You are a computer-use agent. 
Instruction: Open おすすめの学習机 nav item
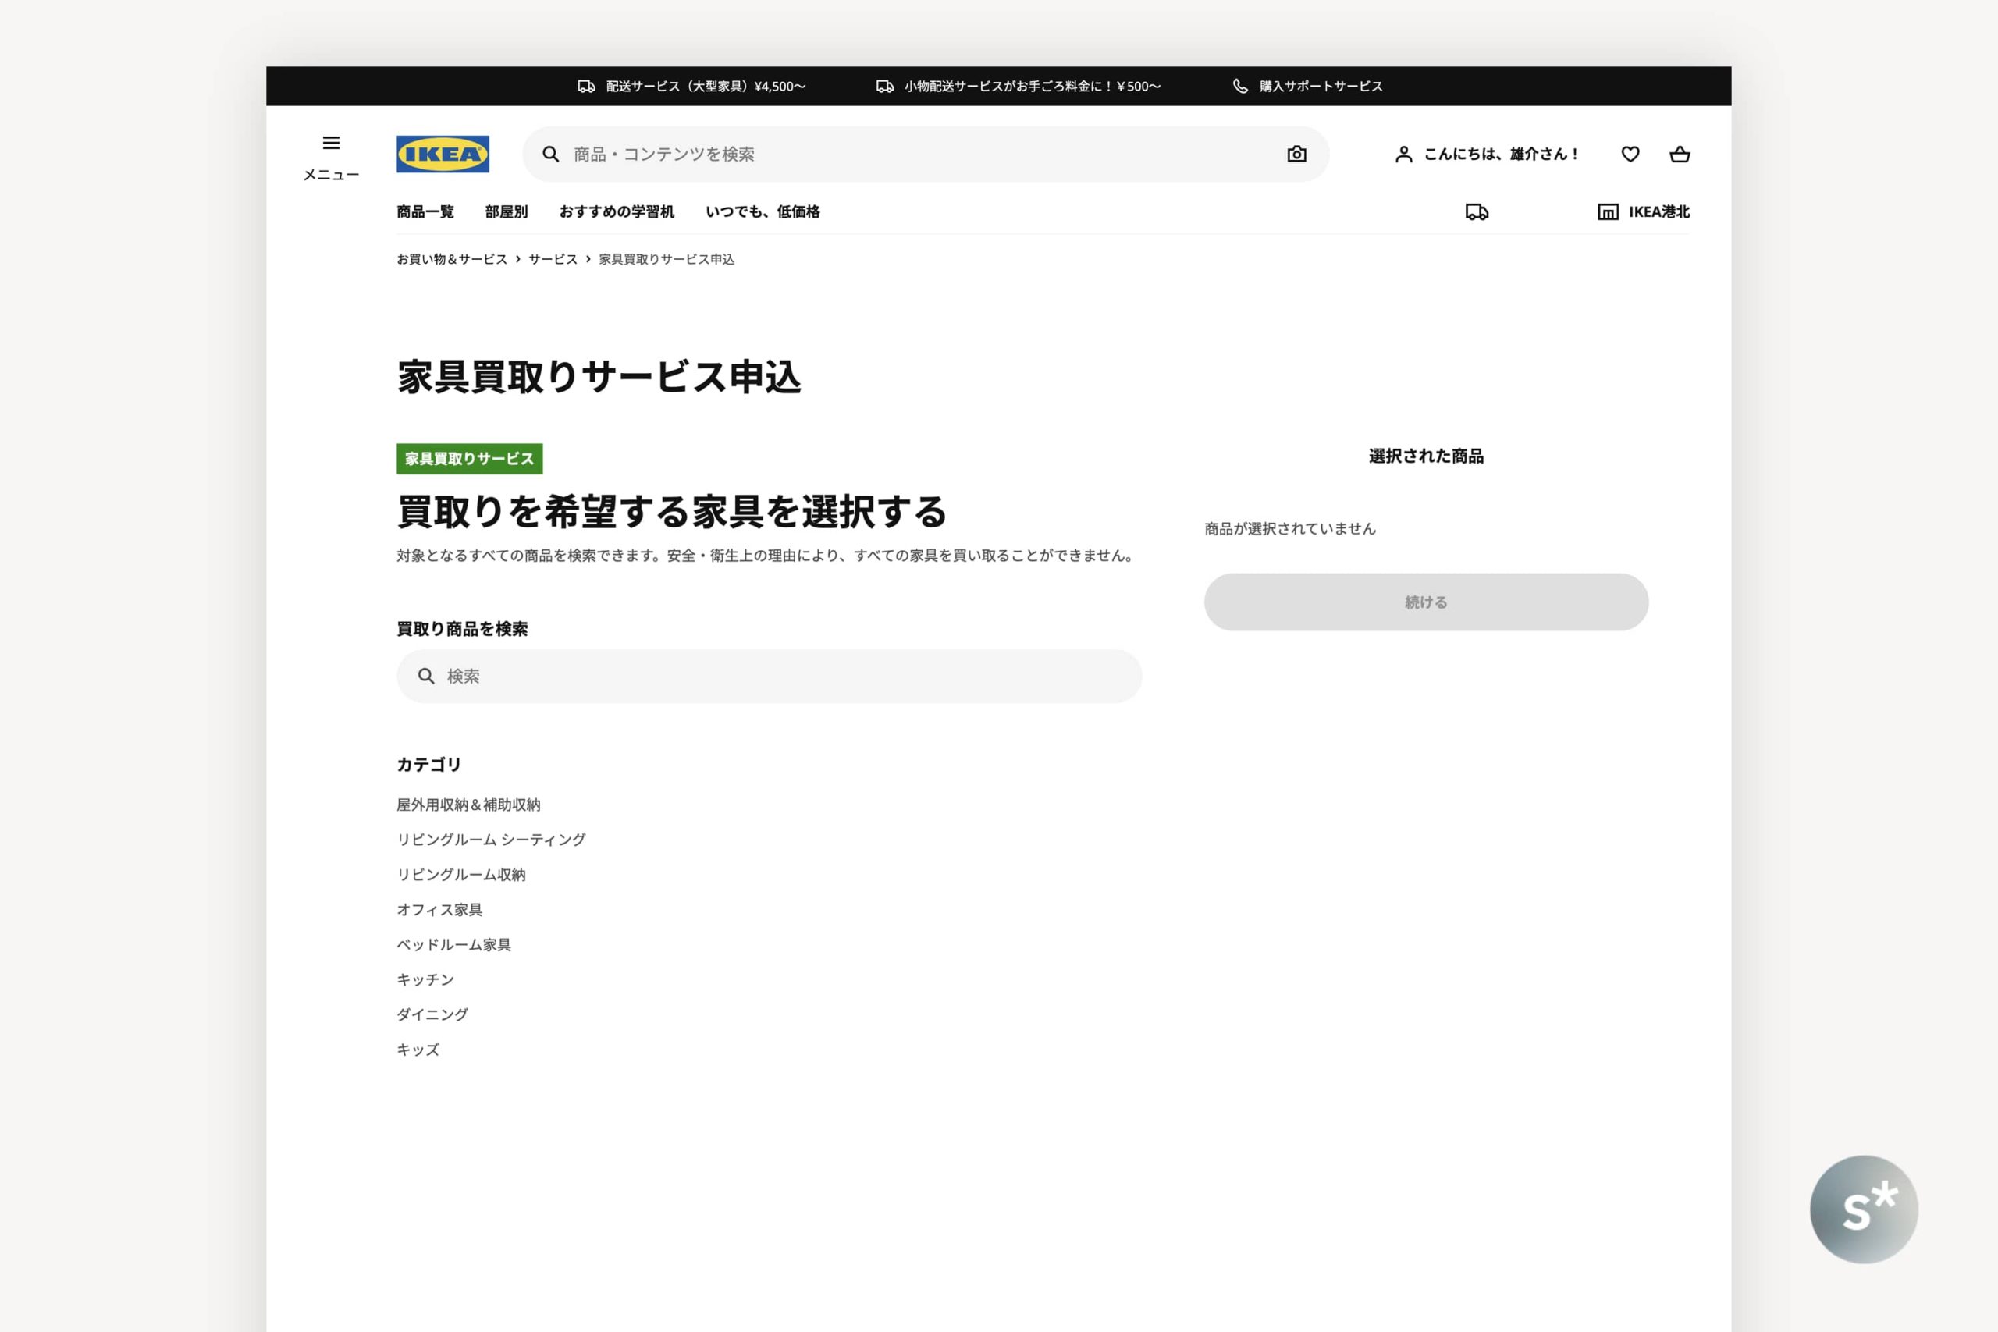(616, 211)
